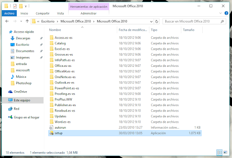Screen dimensions: 232x158
Task: Select the ProPlus.WW folder icon
Action: click(x=51, y=99)
